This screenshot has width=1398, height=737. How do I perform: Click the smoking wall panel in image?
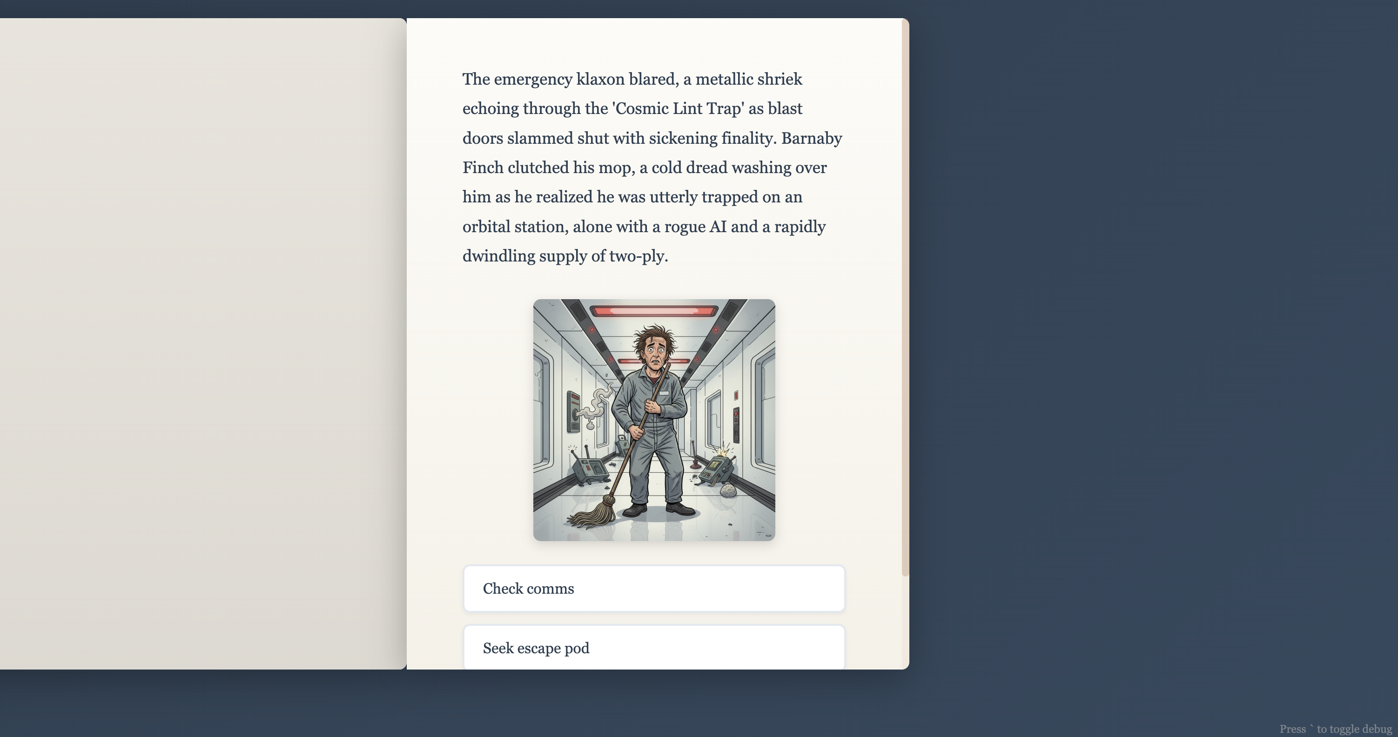574,411
